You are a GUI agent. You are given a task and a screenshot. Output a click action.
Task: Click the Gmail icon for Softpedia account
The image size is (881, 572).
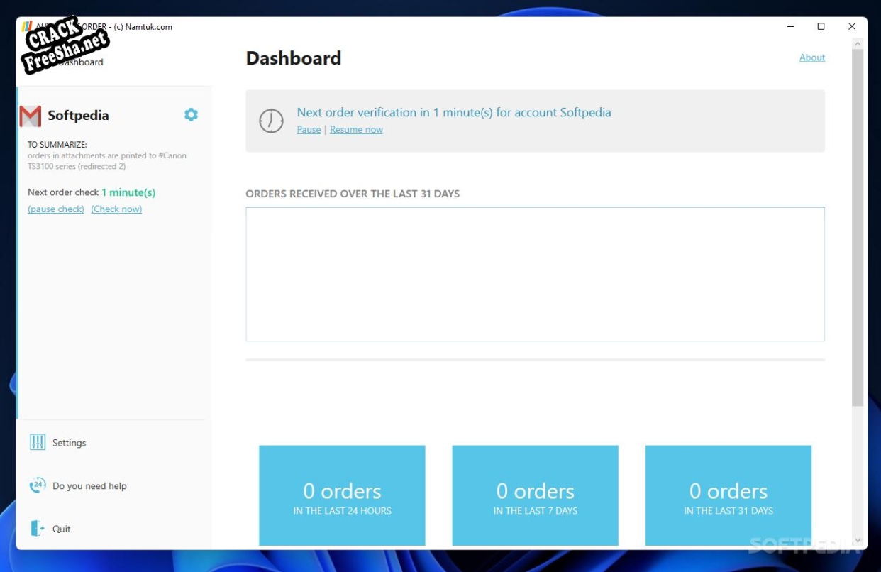click(x=31, y=116)
